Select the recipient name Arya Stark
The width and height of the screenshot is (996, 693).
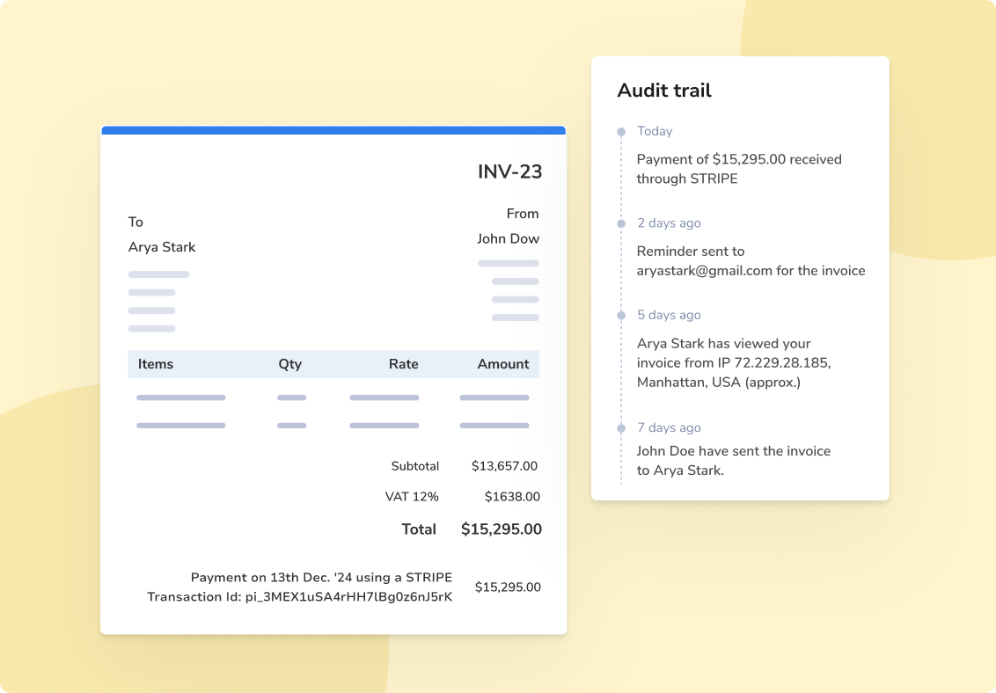[x=162, y=247]
